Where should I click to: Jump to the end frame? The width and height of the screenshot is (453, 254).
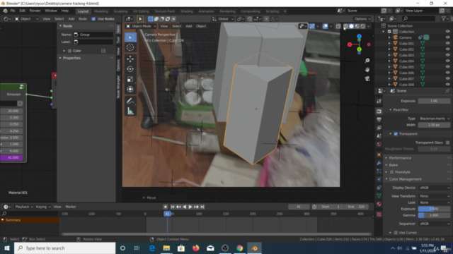(x=202, y=207)
